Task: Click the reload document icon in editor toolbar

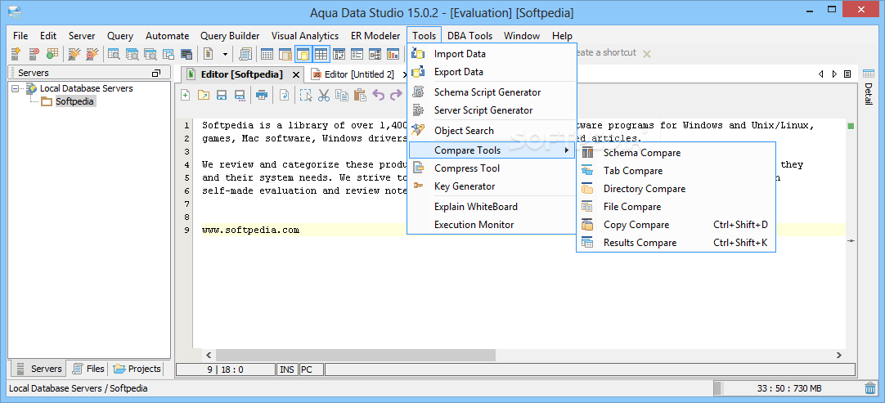Action: [285, 95]
